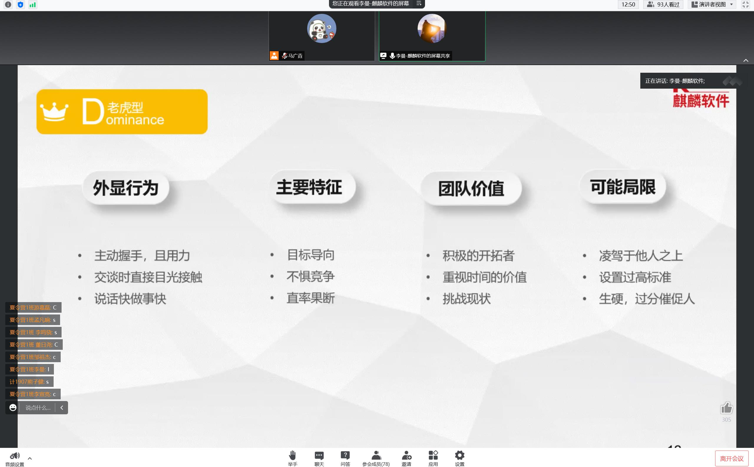
Task: Open the Participants list (参会成员)
Action: pyautogui.click(x=376, y=456)
